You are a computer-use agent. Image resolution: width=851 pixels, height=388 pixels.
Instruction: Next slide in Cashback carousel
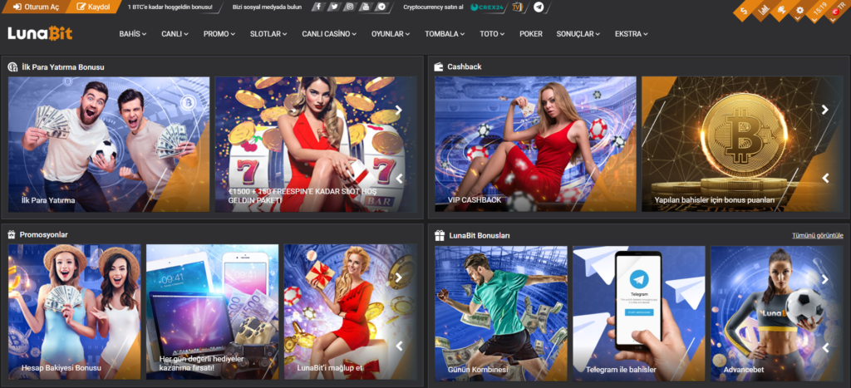[x=825, y=110]
